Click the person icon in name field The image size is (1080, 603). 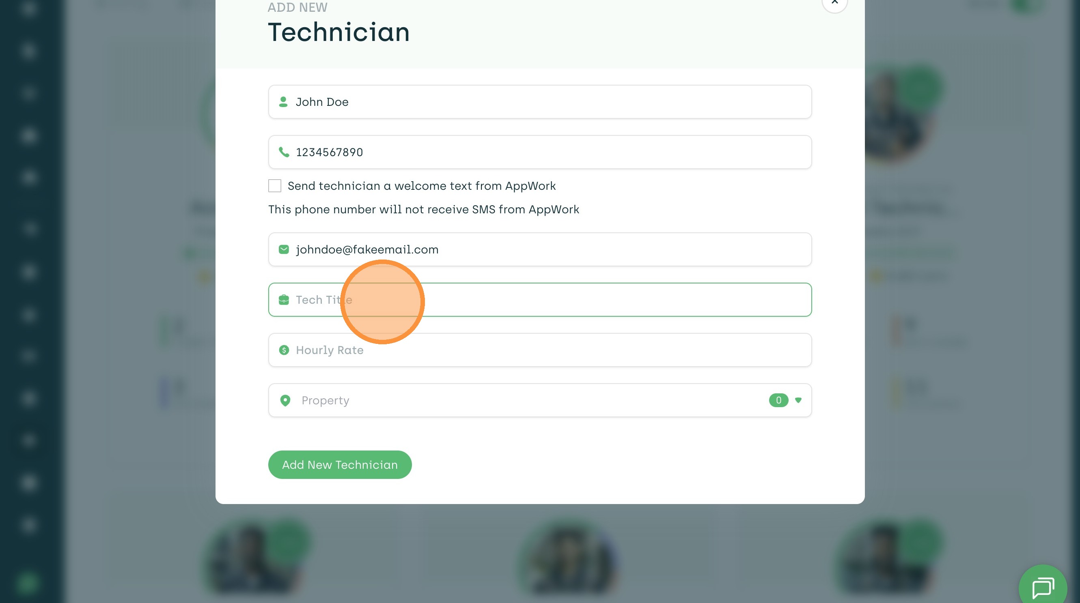tap(283, 102)
